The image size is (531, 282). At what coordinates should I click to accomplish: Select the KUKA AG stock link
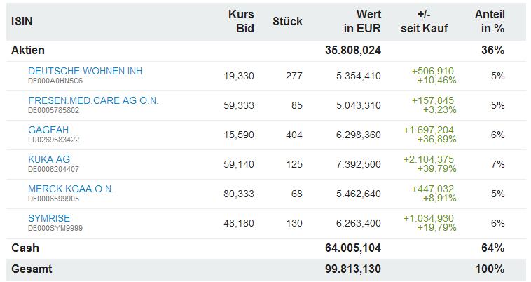point(49,159)
